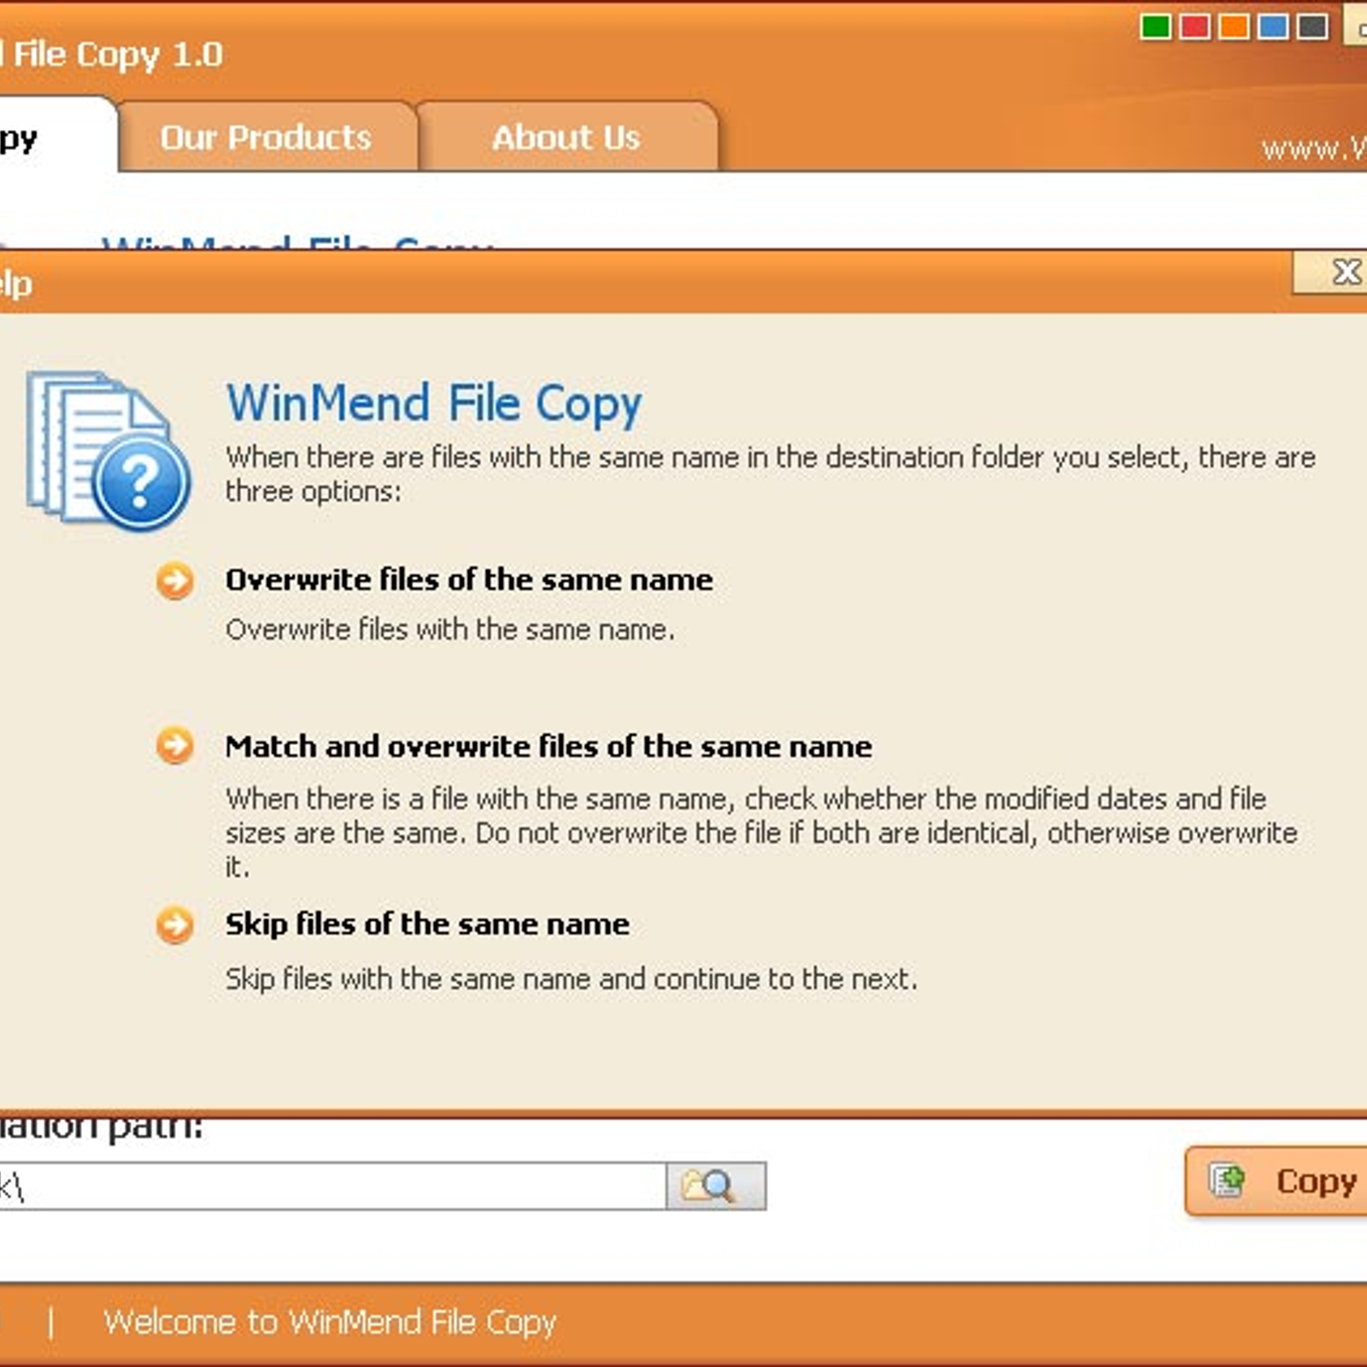The height and width of the screenshot is (1367, 1367).
Task: Click 'Match and overwrite files of the same name' heading
Action: click(549, 747)
